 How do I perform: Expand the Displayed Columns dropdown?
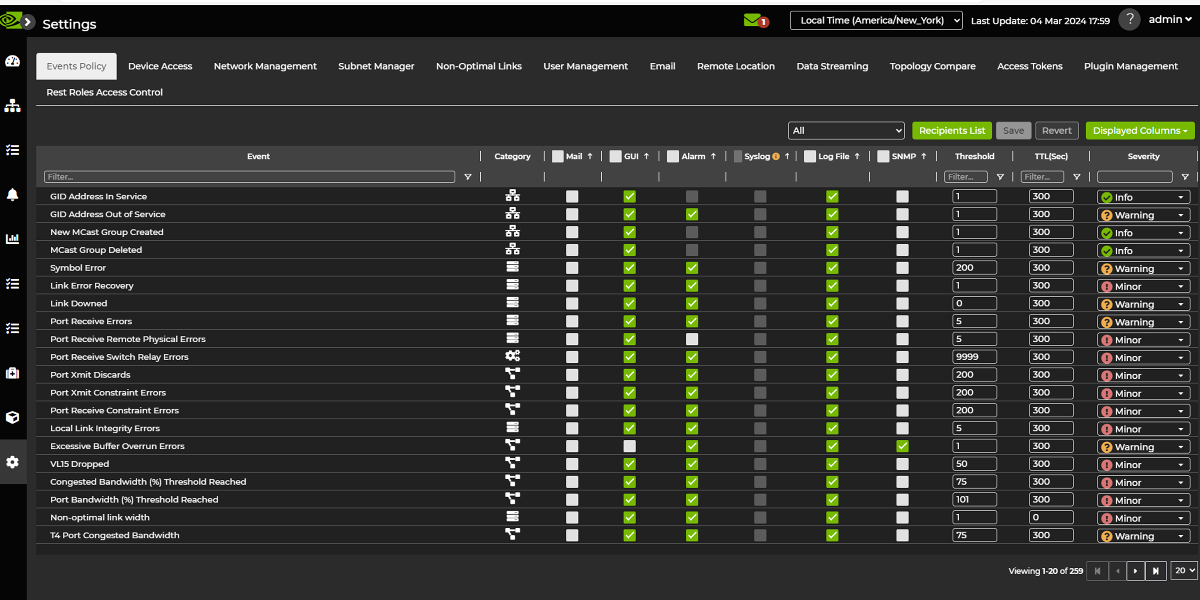(x=1140, y=131)
